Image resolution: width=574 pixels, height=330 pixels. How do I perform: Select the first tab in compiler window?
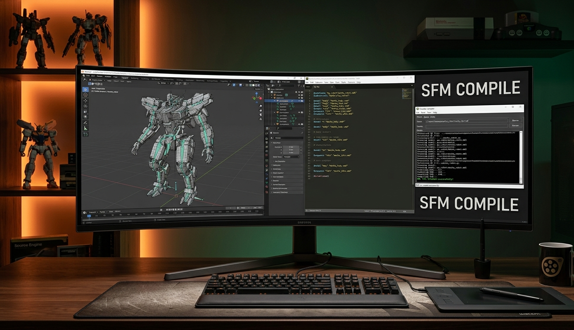419,117
